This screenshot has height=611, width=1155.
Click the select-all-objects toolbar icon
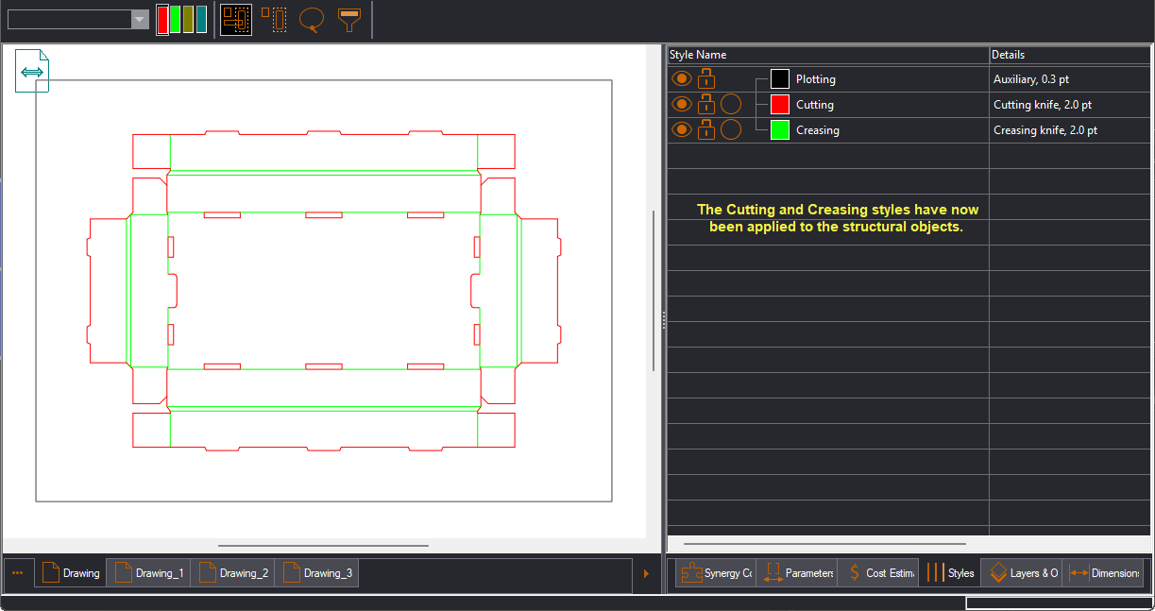tap(236, 20)
